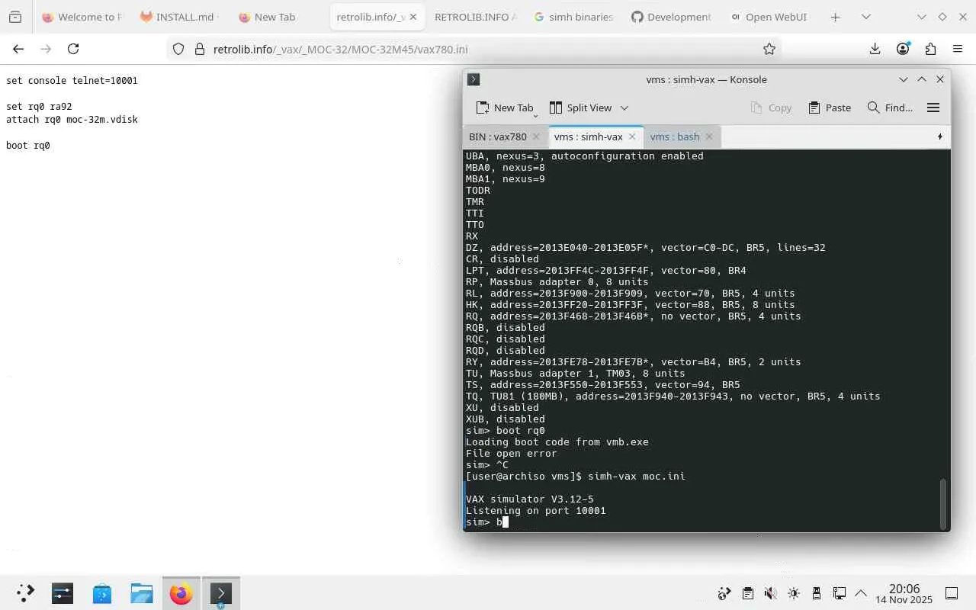Close the vms : bash Konsole tab
This screenshot has height=610, width=976.
(709, 136)
